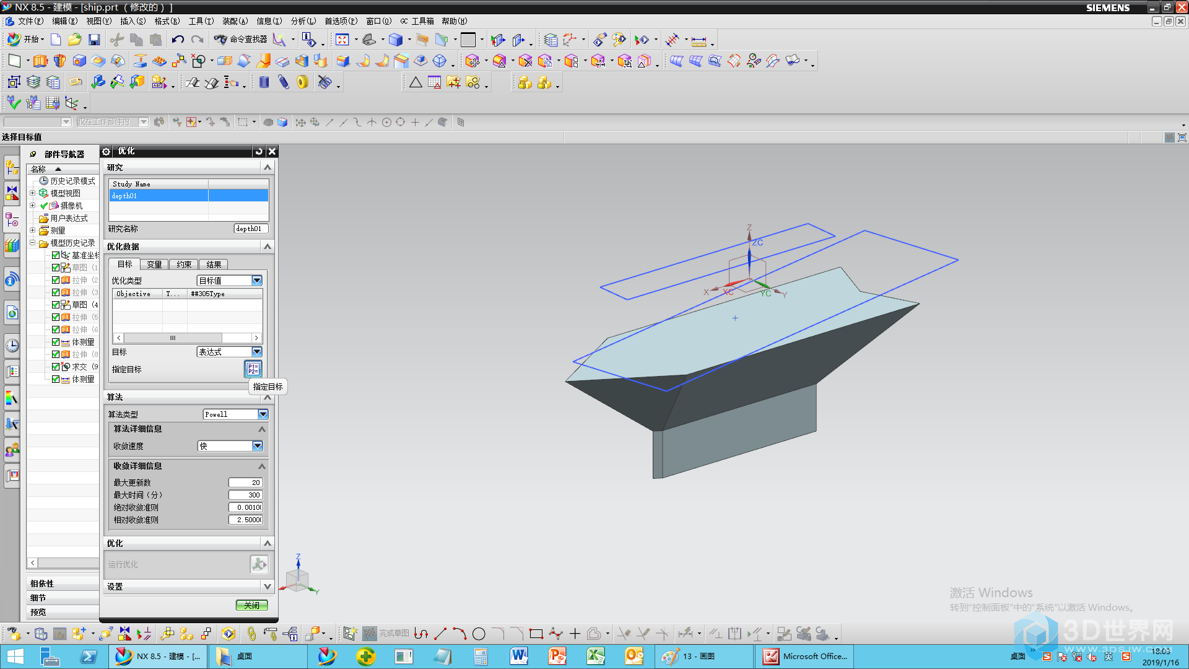Screen dimensions: 1189x669
Task: Click the Optimization dialog gear icon
Action: tap(106, 151)
